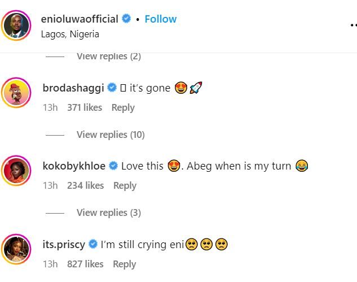Open the post's more options menu

coord(352,25)
